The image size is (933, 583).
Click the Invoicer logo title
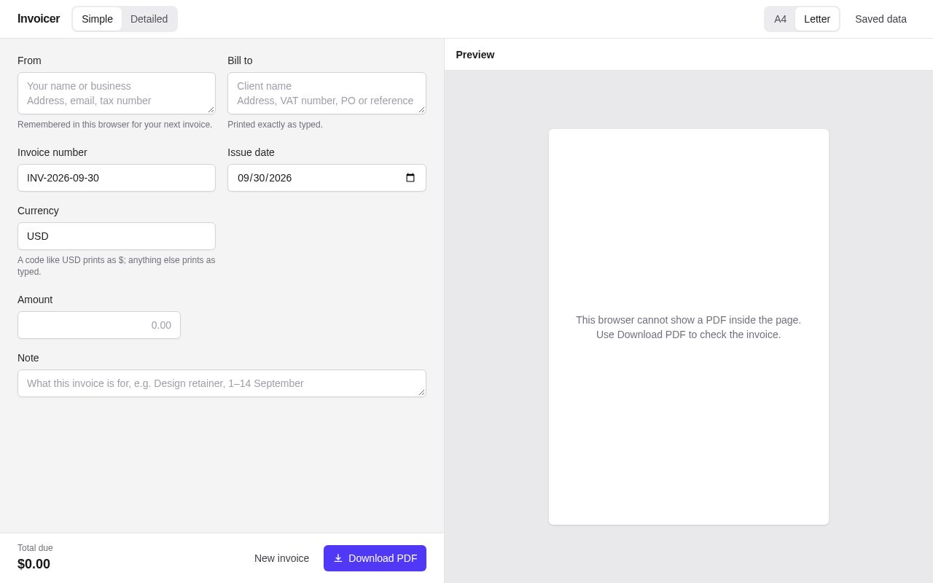click(x=39, y=19)
